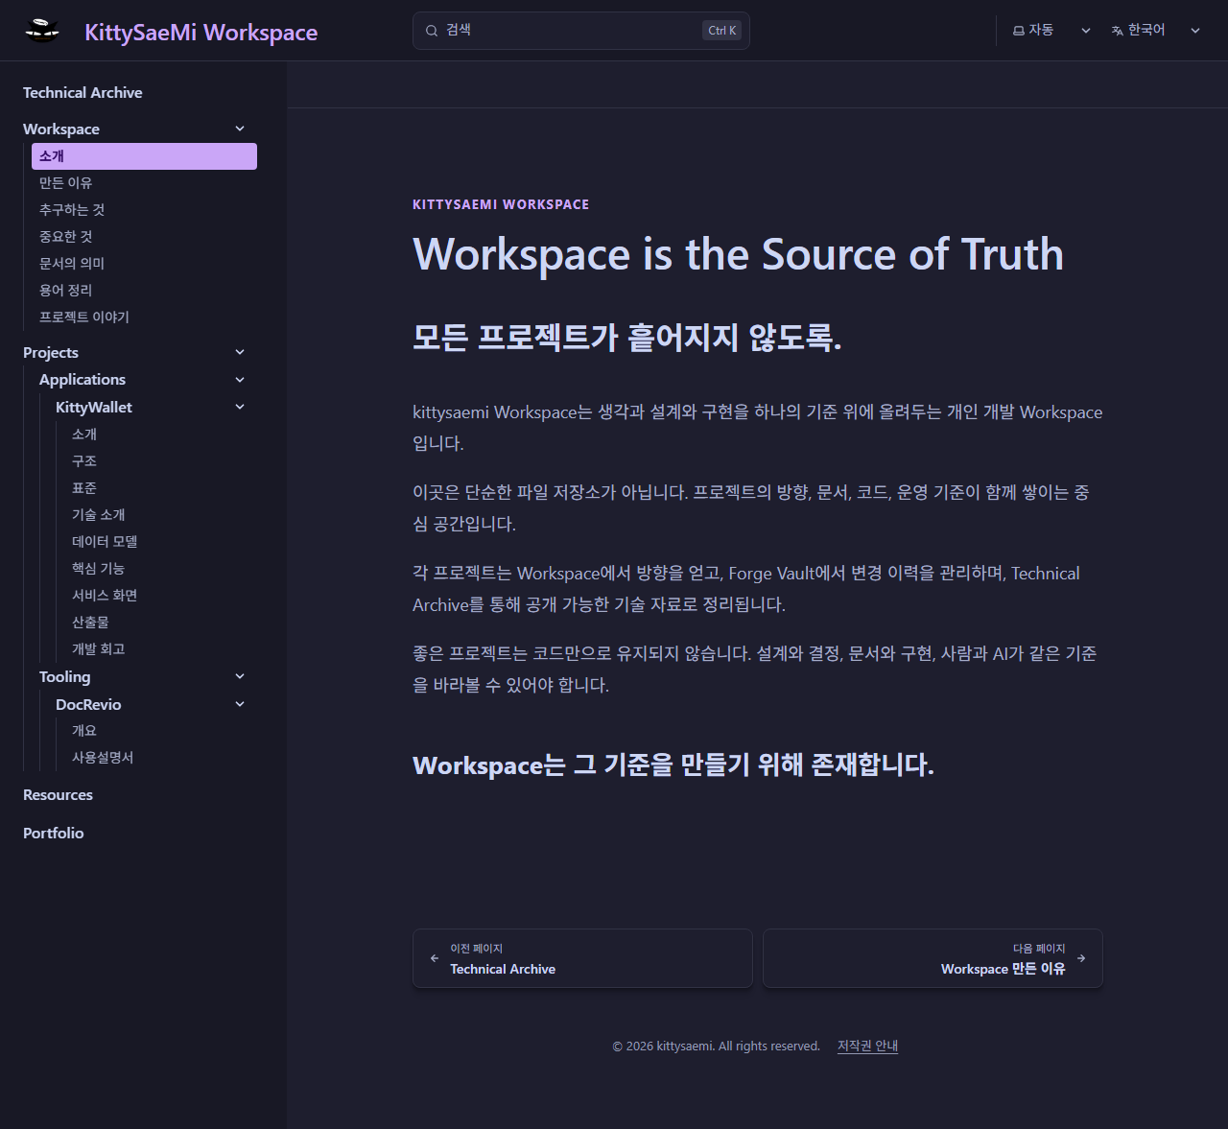Click left arrow icon on previous page card
This screenshot has width=1228, height=1129.
coord(435,958)
